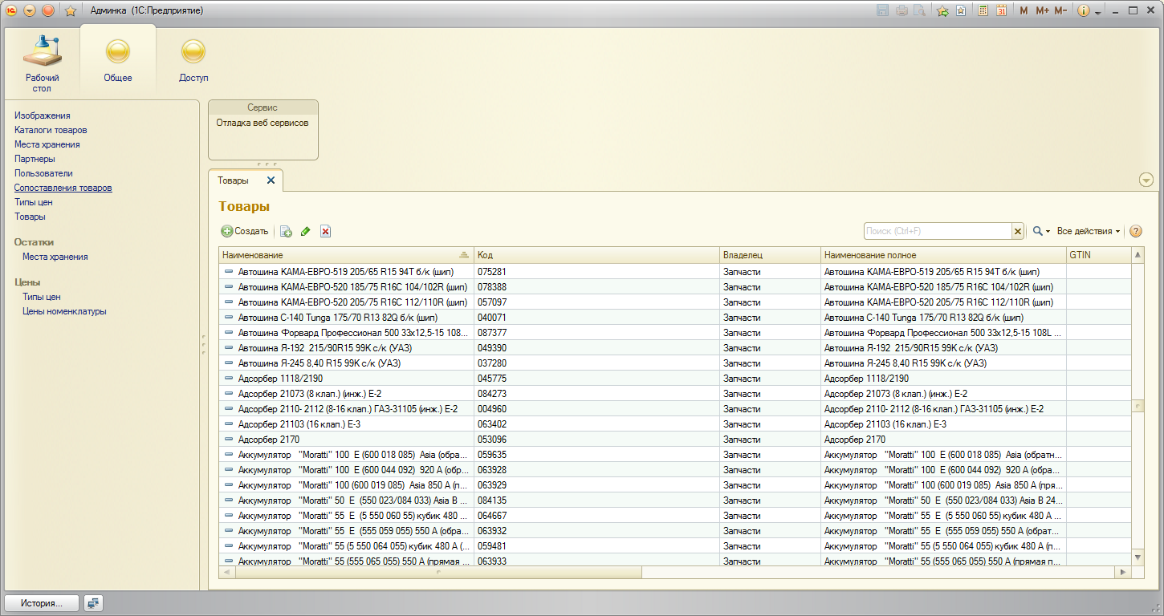Click the История... button
This screenshot has height=616, width=1164.
[42, 603]
